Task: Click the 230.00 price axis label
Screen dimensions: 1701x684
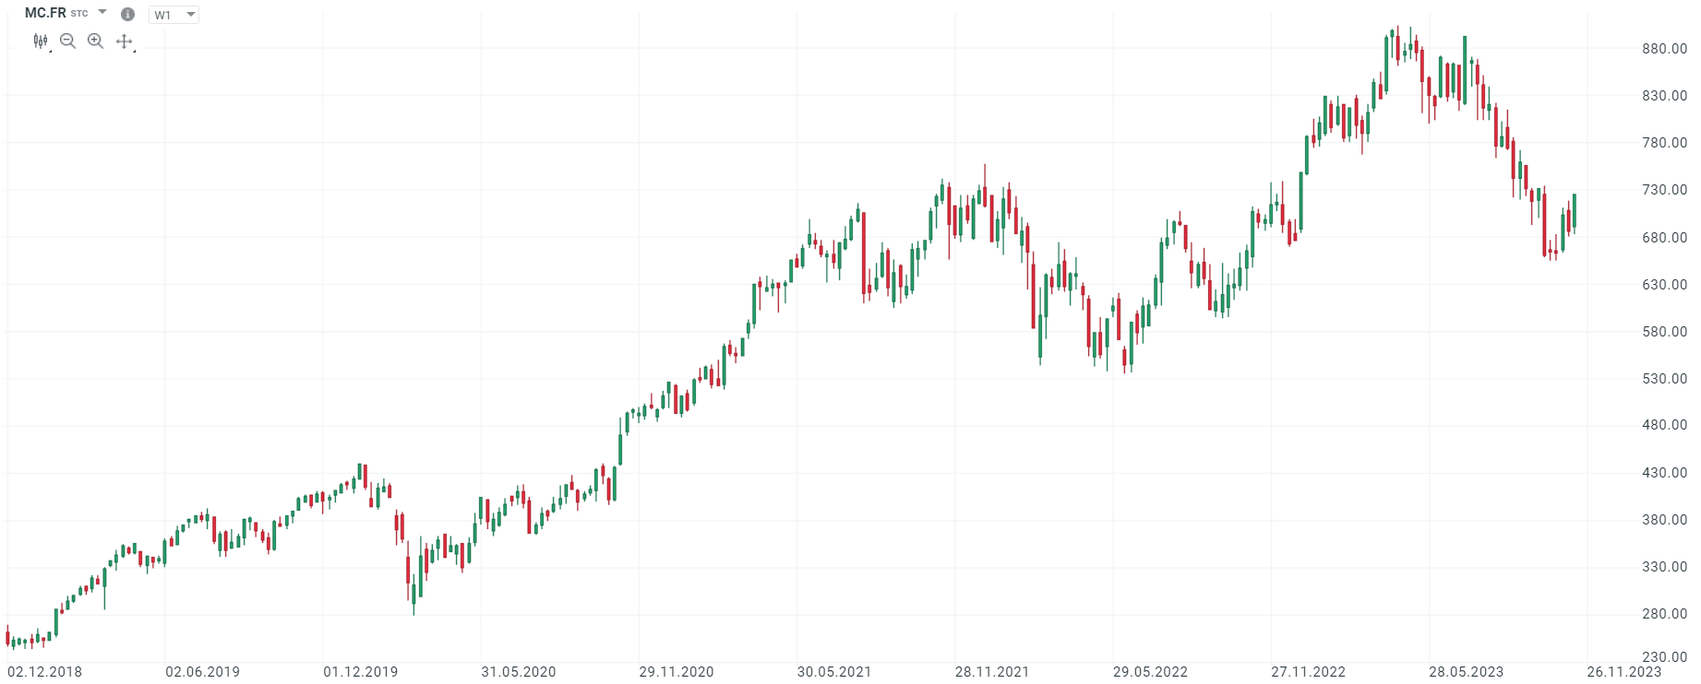Action: pos(1664,657)
